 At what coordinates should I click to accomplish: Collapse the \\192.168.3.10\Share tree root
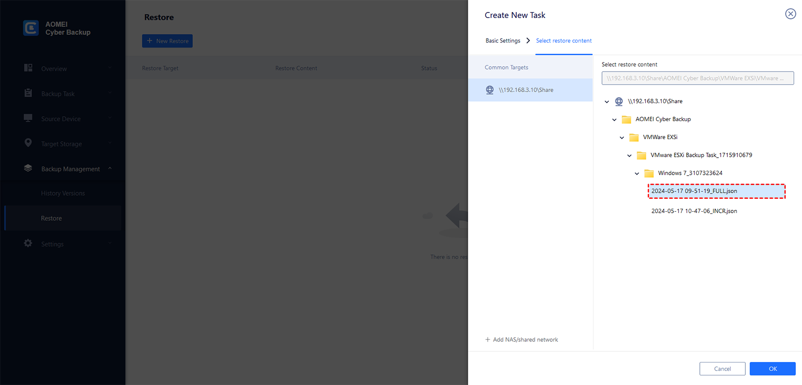click(607, 102)
